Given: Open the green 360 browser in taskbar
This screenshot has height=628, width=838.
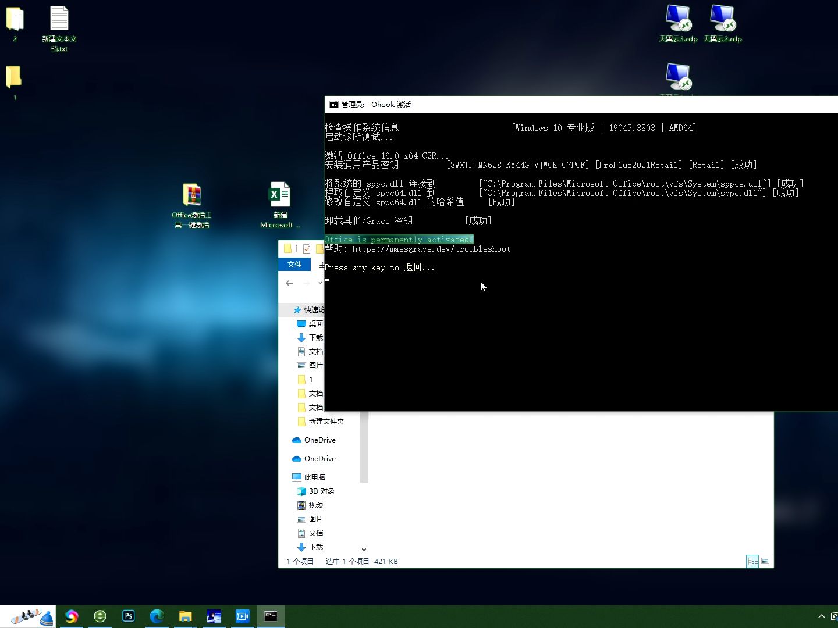Looking at the screenshot, I should pyautogui.click(x=100, y=616).
